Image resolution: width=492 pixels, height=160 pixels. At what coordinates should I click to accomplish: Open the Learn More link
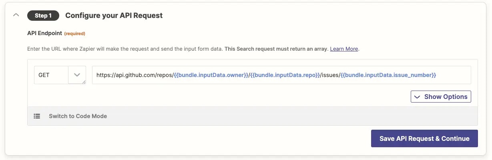pos(344,49)
